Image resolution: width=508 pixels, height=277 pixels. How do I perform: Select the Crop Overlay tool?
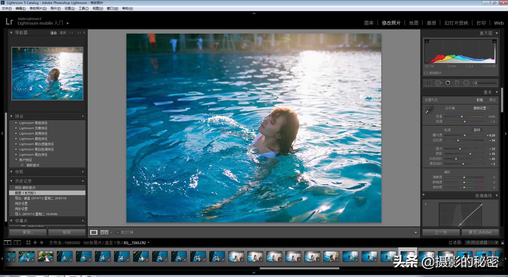428,83
